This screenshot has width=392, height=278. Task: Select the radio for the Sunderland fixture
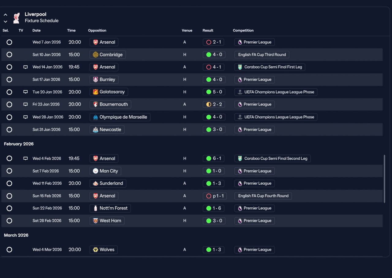point(9,183)
